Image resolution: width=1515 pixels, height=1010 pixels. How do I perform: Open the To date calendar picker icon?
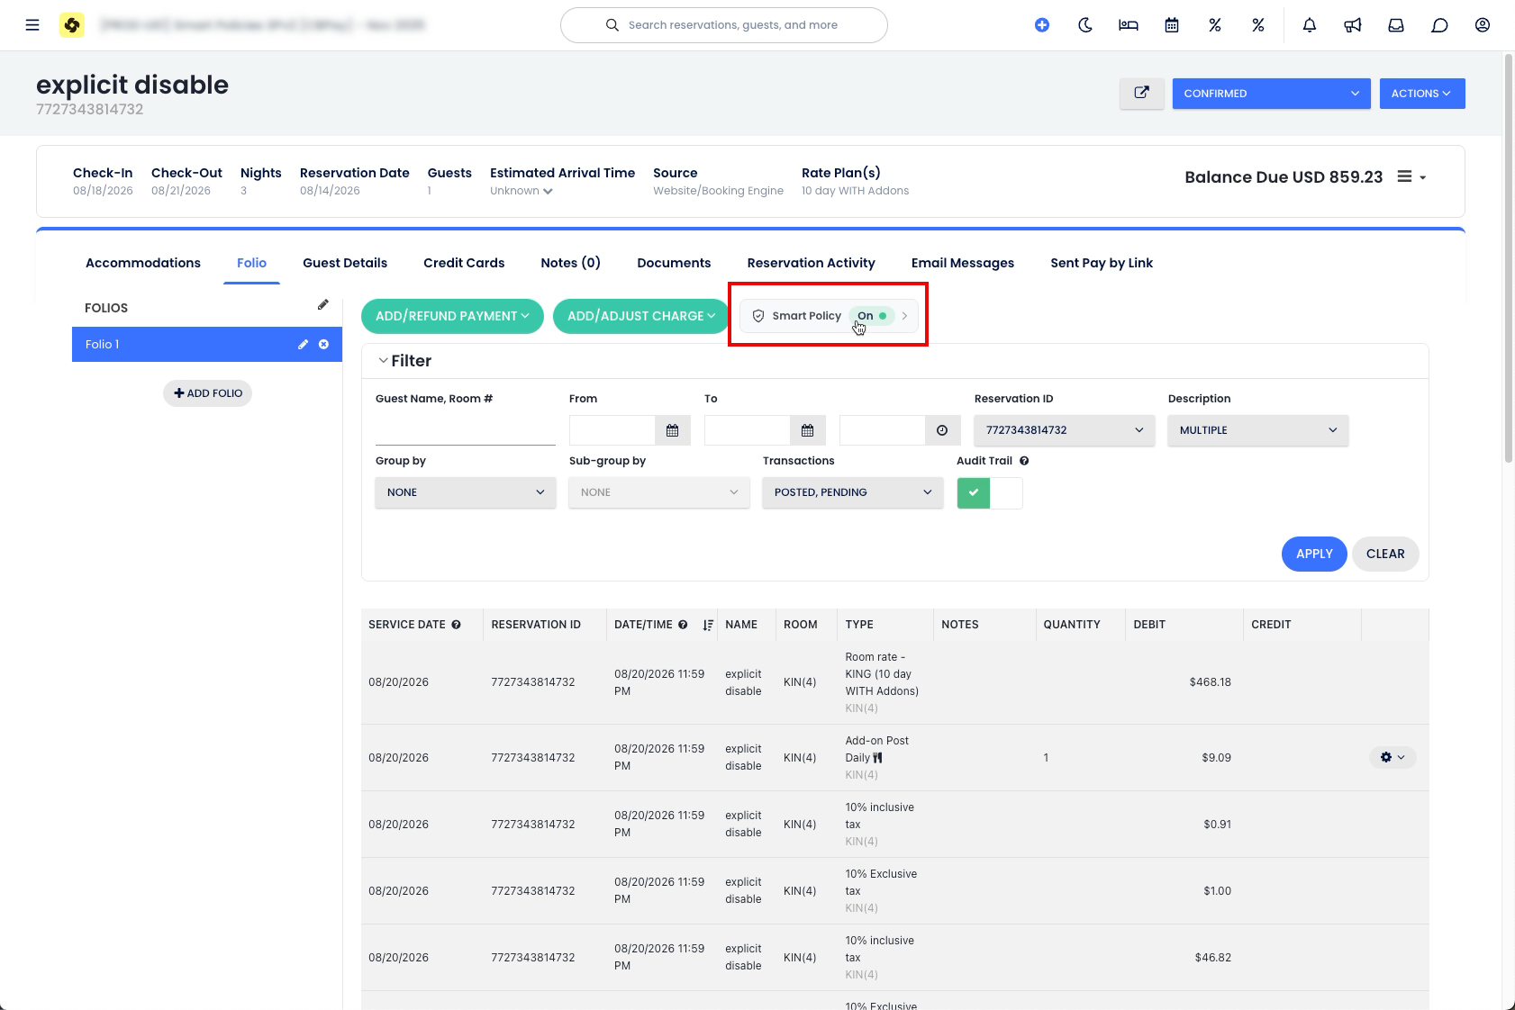(x=807, y=430)
